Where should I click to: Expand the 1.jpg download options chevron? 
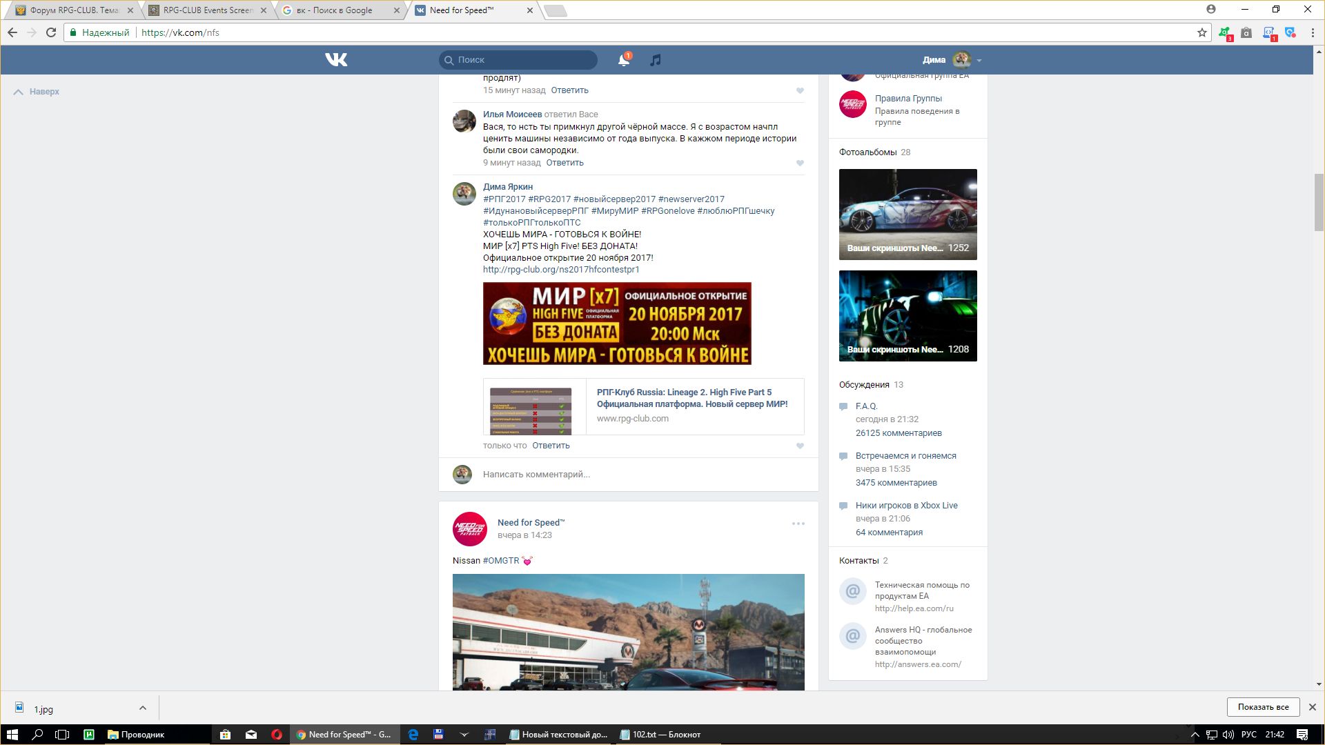(142, 708)
